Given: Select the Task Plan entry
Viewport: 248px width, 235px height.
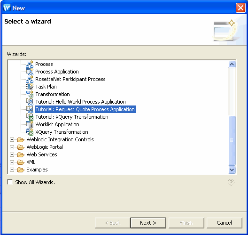Looking at the screenshot, I should tap(46, 87).
